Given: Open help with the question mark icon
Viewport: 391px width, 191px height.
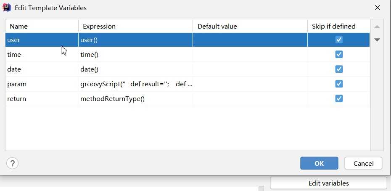Looking at the screenshot, I should click(x=12, y=164).
